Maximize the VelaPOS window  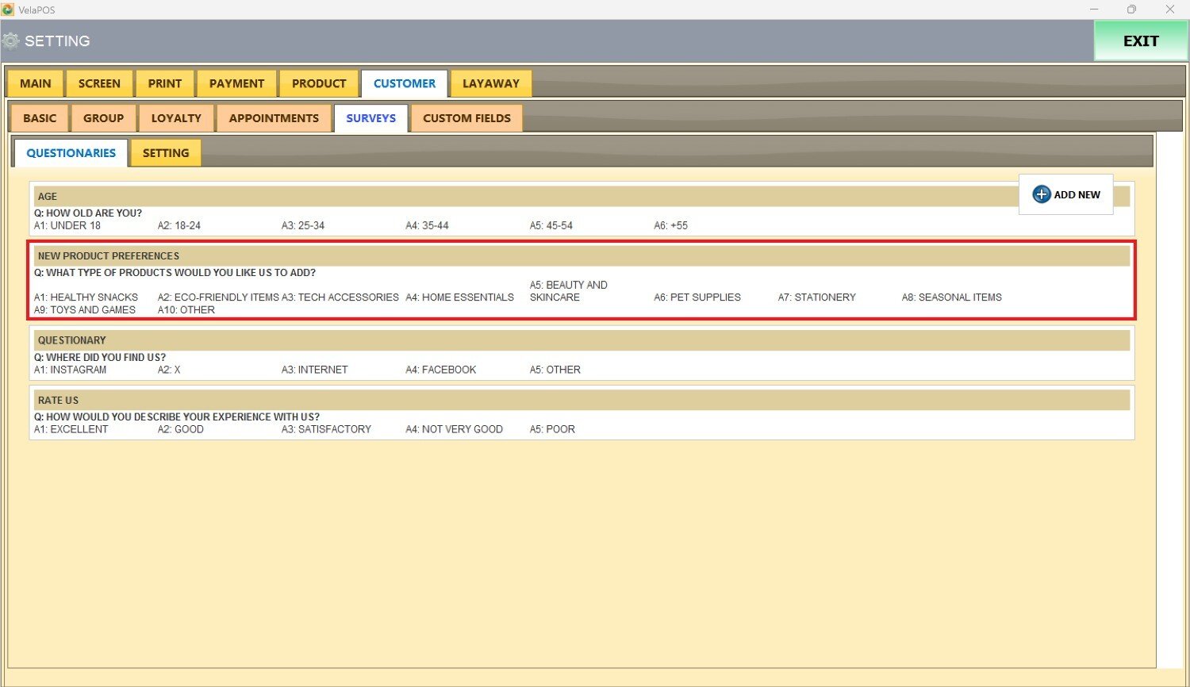click(1131, 10)
